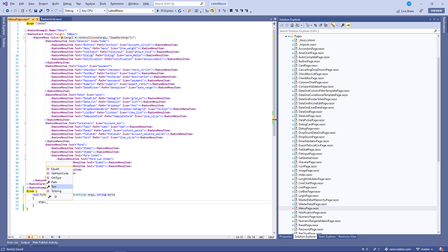Click the PREVIEW button

click(x=436, y=10)
